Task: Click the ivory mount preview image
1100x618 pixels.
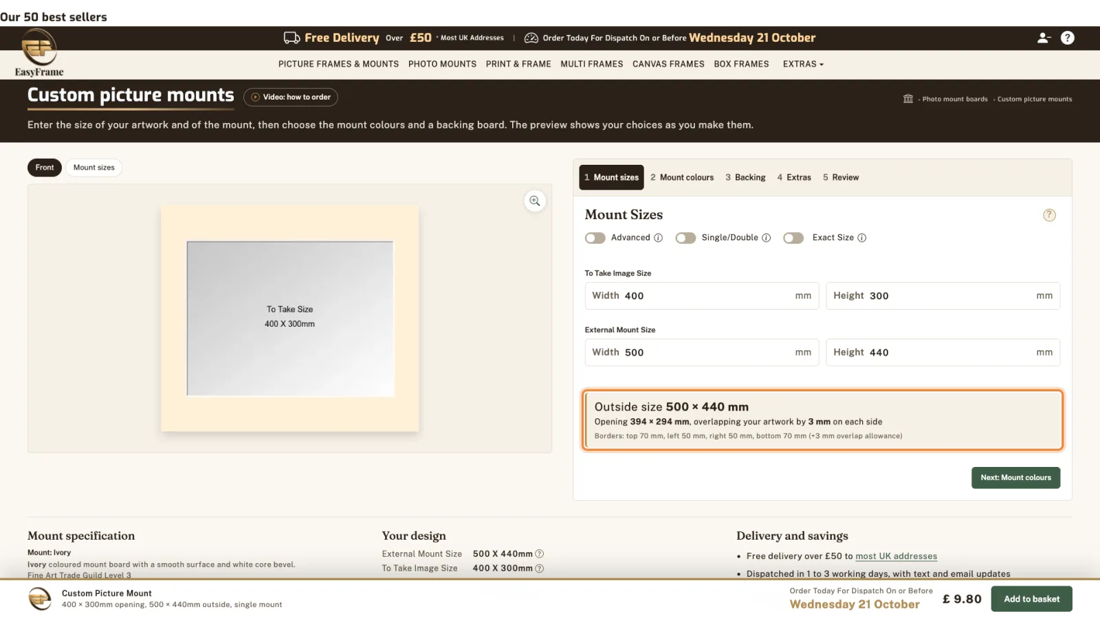Action: [x=289, y=318]
